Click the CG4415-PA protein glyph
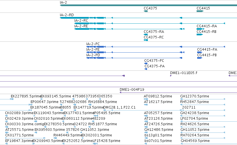This screenshot has width=237, height=145. point(200,52)
